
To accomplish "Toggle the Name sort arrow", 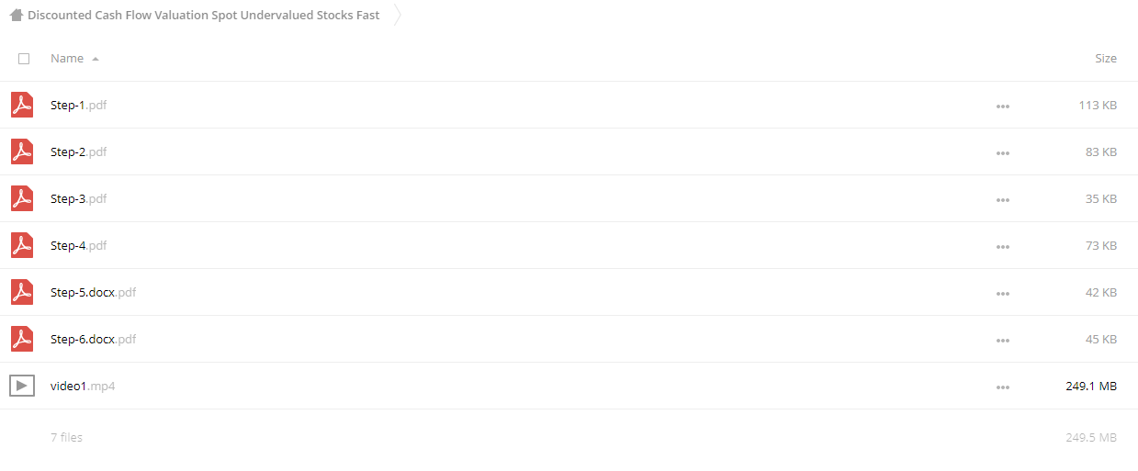I will [96, 59].
